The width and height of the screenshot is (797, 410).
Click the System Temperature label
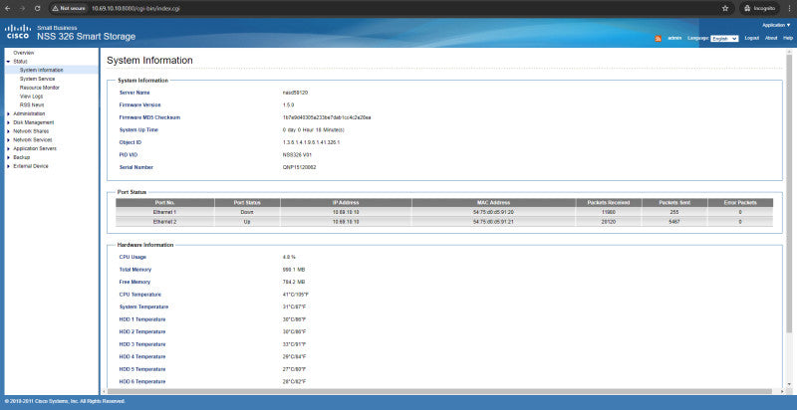pyautogui.click(x=143, y=307)
